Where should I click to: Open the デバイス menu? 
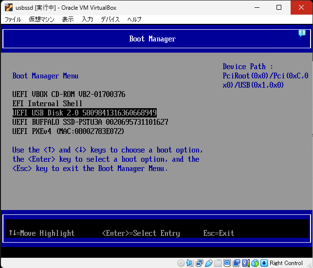pos(110,19)
